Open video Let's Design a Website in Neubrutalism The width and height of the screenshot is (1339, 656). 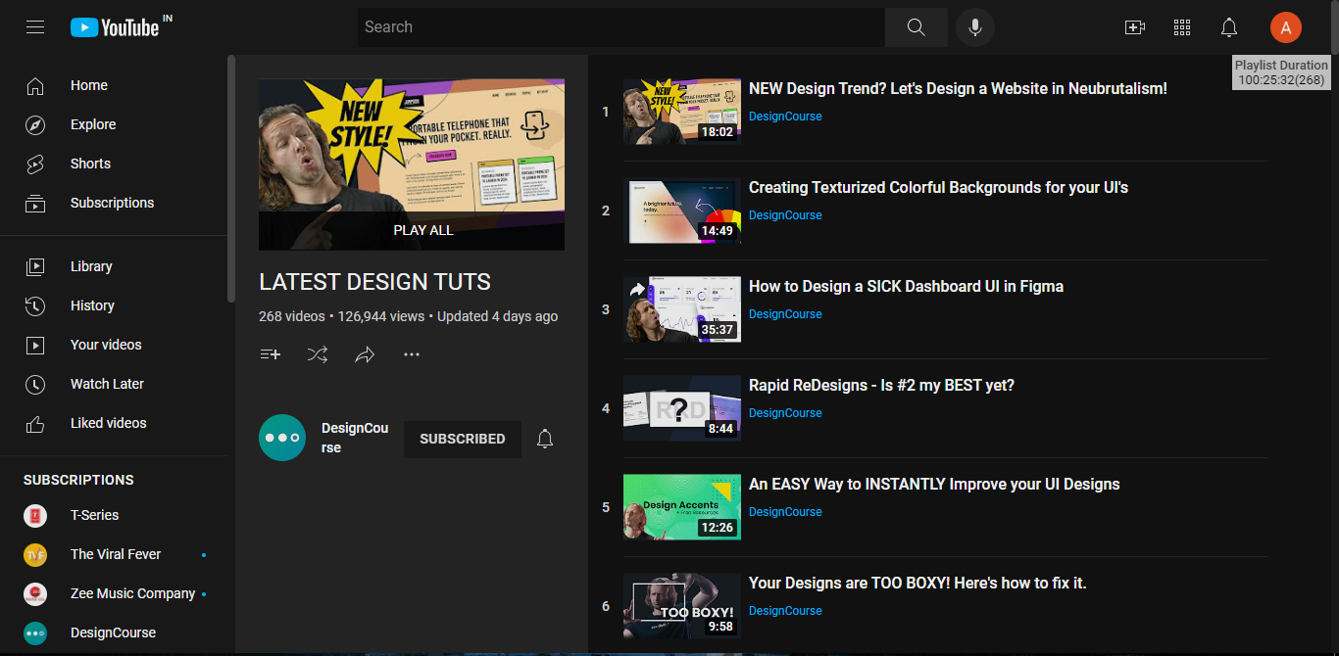coord(958,88)
